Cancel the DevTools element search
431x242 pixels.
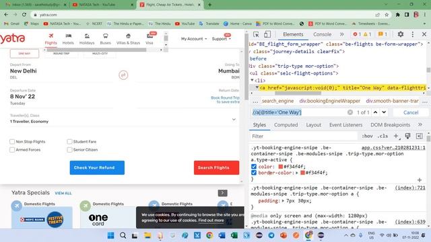coord(411,112)
